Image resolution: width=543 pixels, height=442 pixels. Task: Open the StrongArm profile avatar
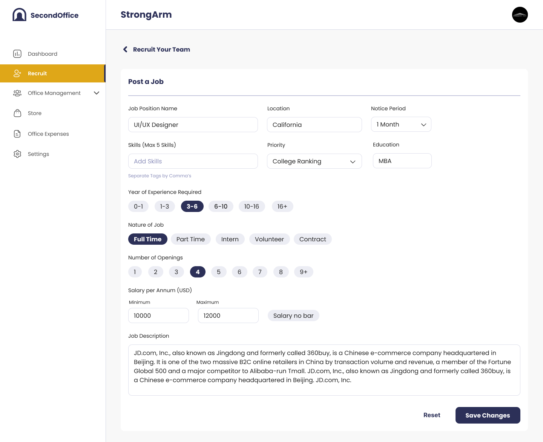click(x=520, y=15)
